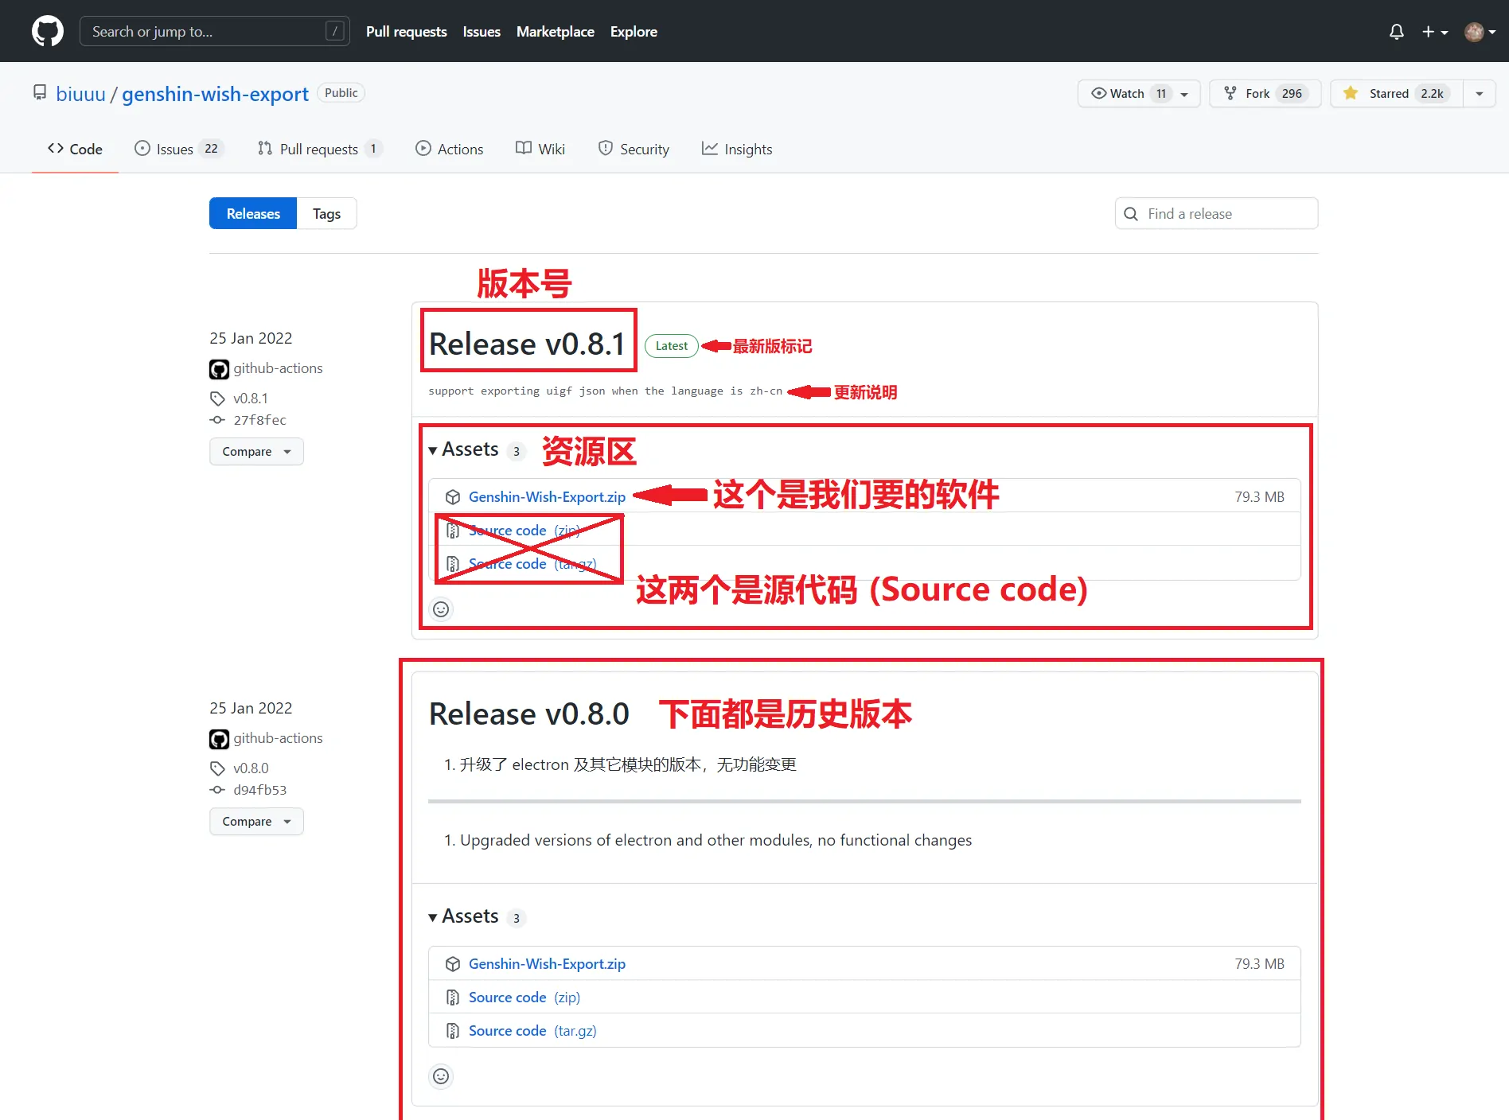Click the file-zip icon for v0.8.0 Source code (zip)
1509x1120 pixels.
[453, 997]
